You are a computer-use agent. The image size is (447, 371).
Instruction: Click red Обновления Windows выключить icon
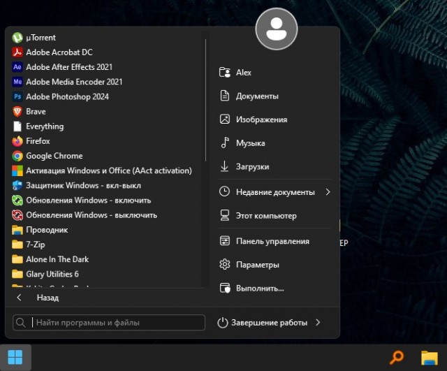tap(17, 215)
